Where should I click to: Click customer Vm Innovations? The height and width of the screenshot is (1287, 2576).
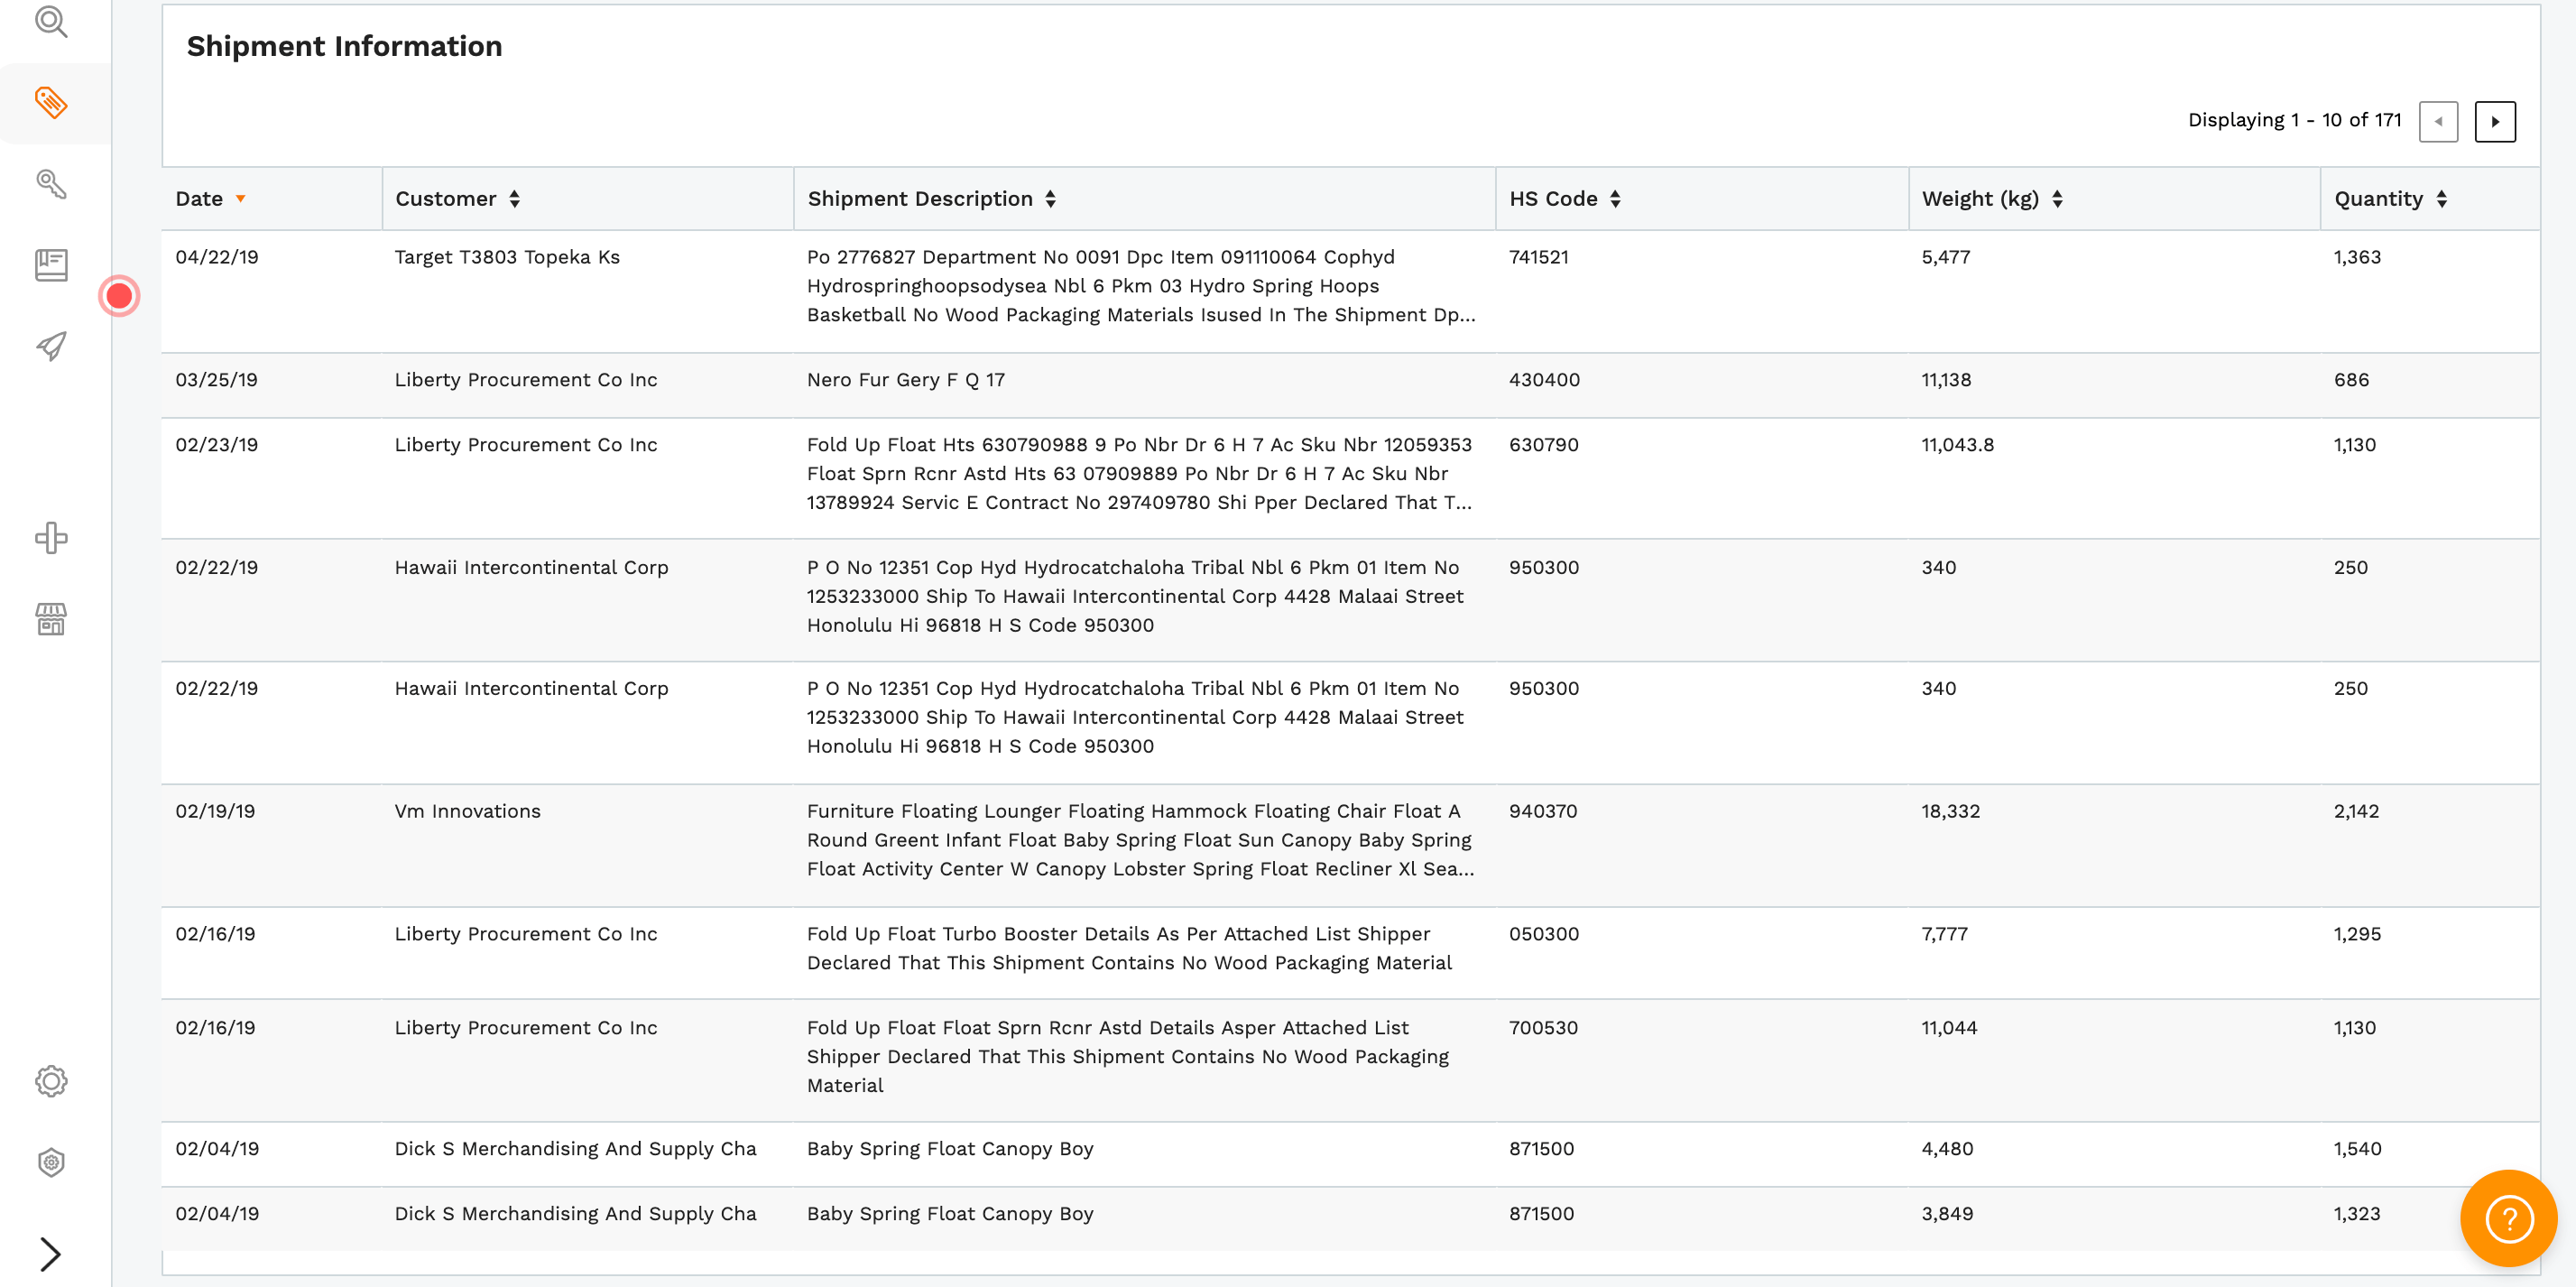[467, 811]
